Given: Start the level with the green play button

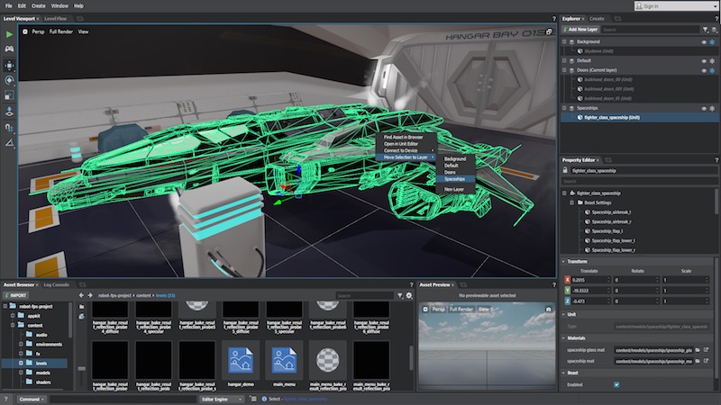Looking at the screenshot, I should [9, 34].
